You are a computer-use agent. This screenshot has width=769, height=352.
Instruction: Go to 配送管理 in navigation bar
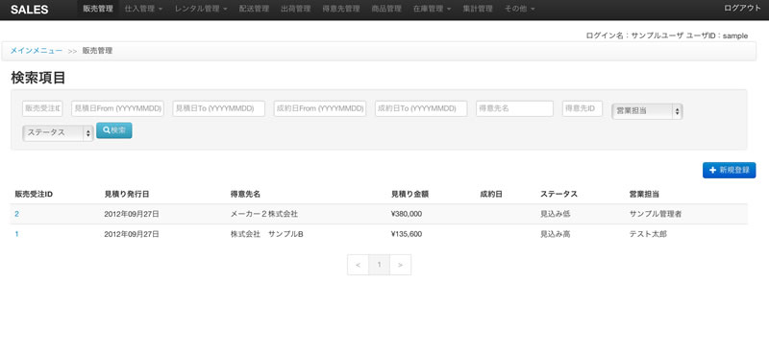[x=254, y=9]
